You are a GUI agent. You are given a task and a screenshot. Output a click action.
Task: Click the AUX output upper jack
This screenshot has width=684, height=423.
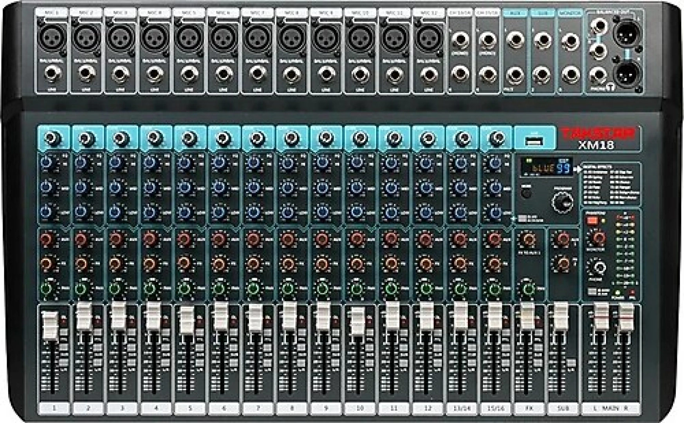515,40
